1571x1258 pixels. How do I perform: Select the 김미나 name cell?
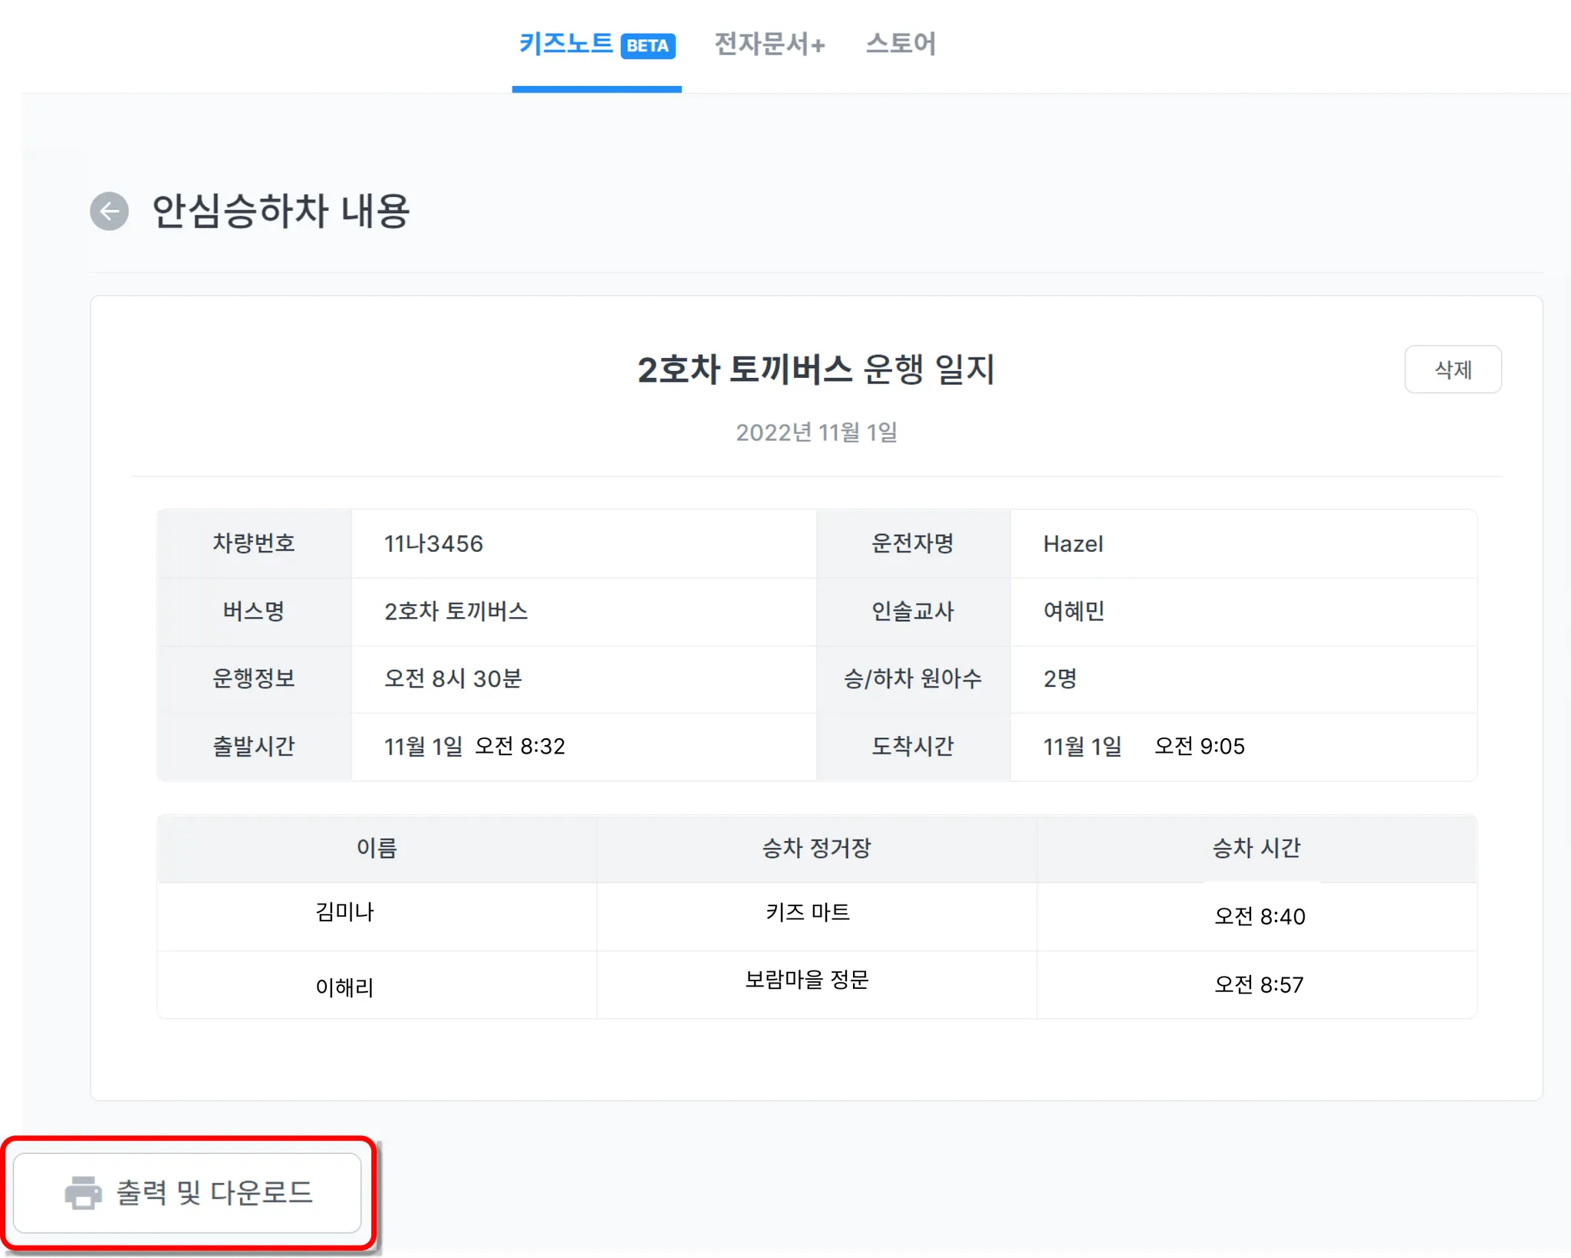coord(344,912)
